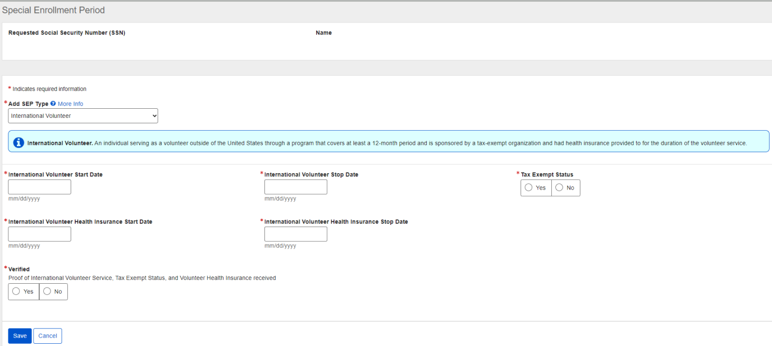This screenshot has height=346, width=772.
Task: Open the More Info link
Action: [70, 104]
